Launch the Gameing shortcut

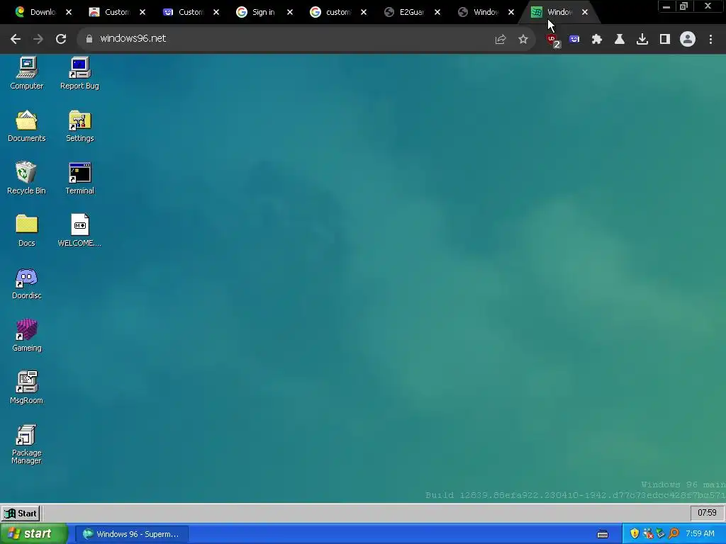click(27, 335)
